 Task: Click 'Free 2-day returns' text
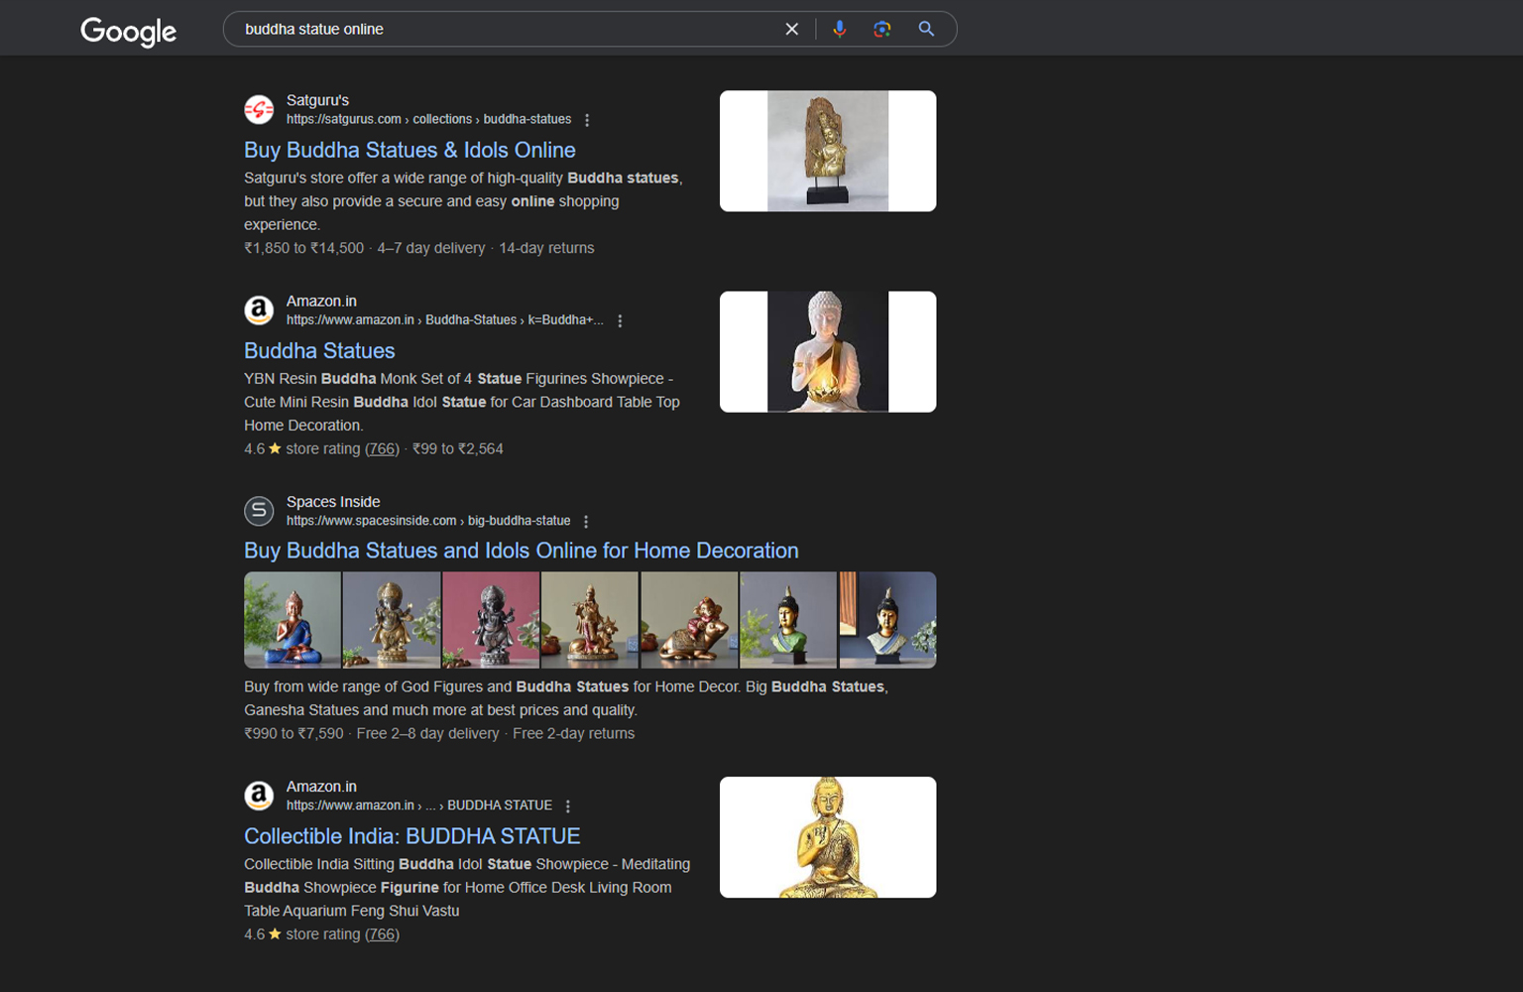[x=573, y=734]
